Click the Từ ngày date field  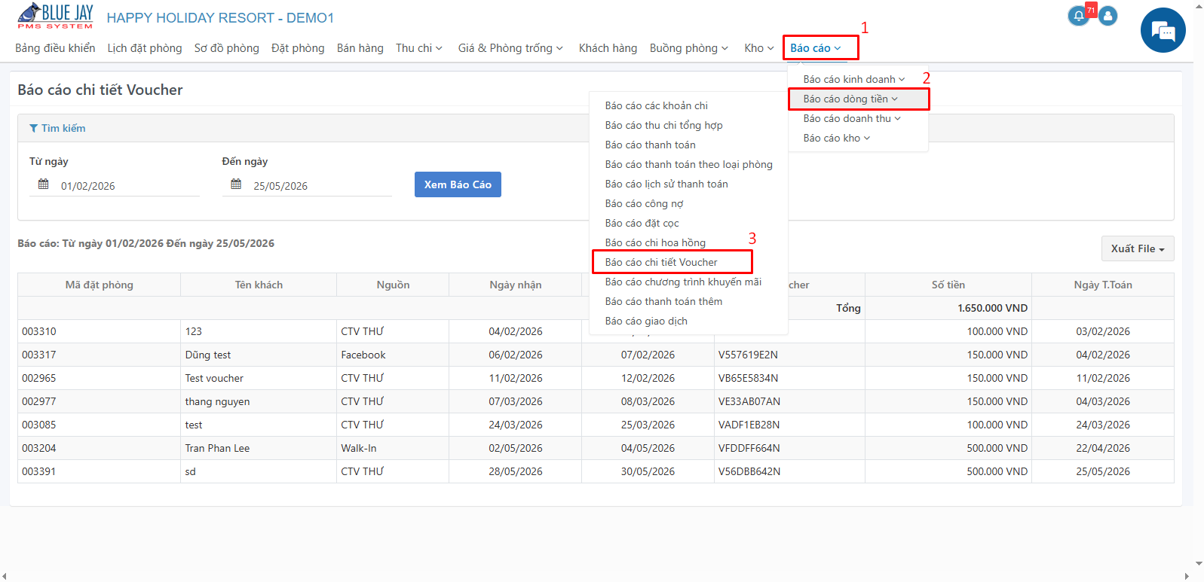(x=115, y=185)
